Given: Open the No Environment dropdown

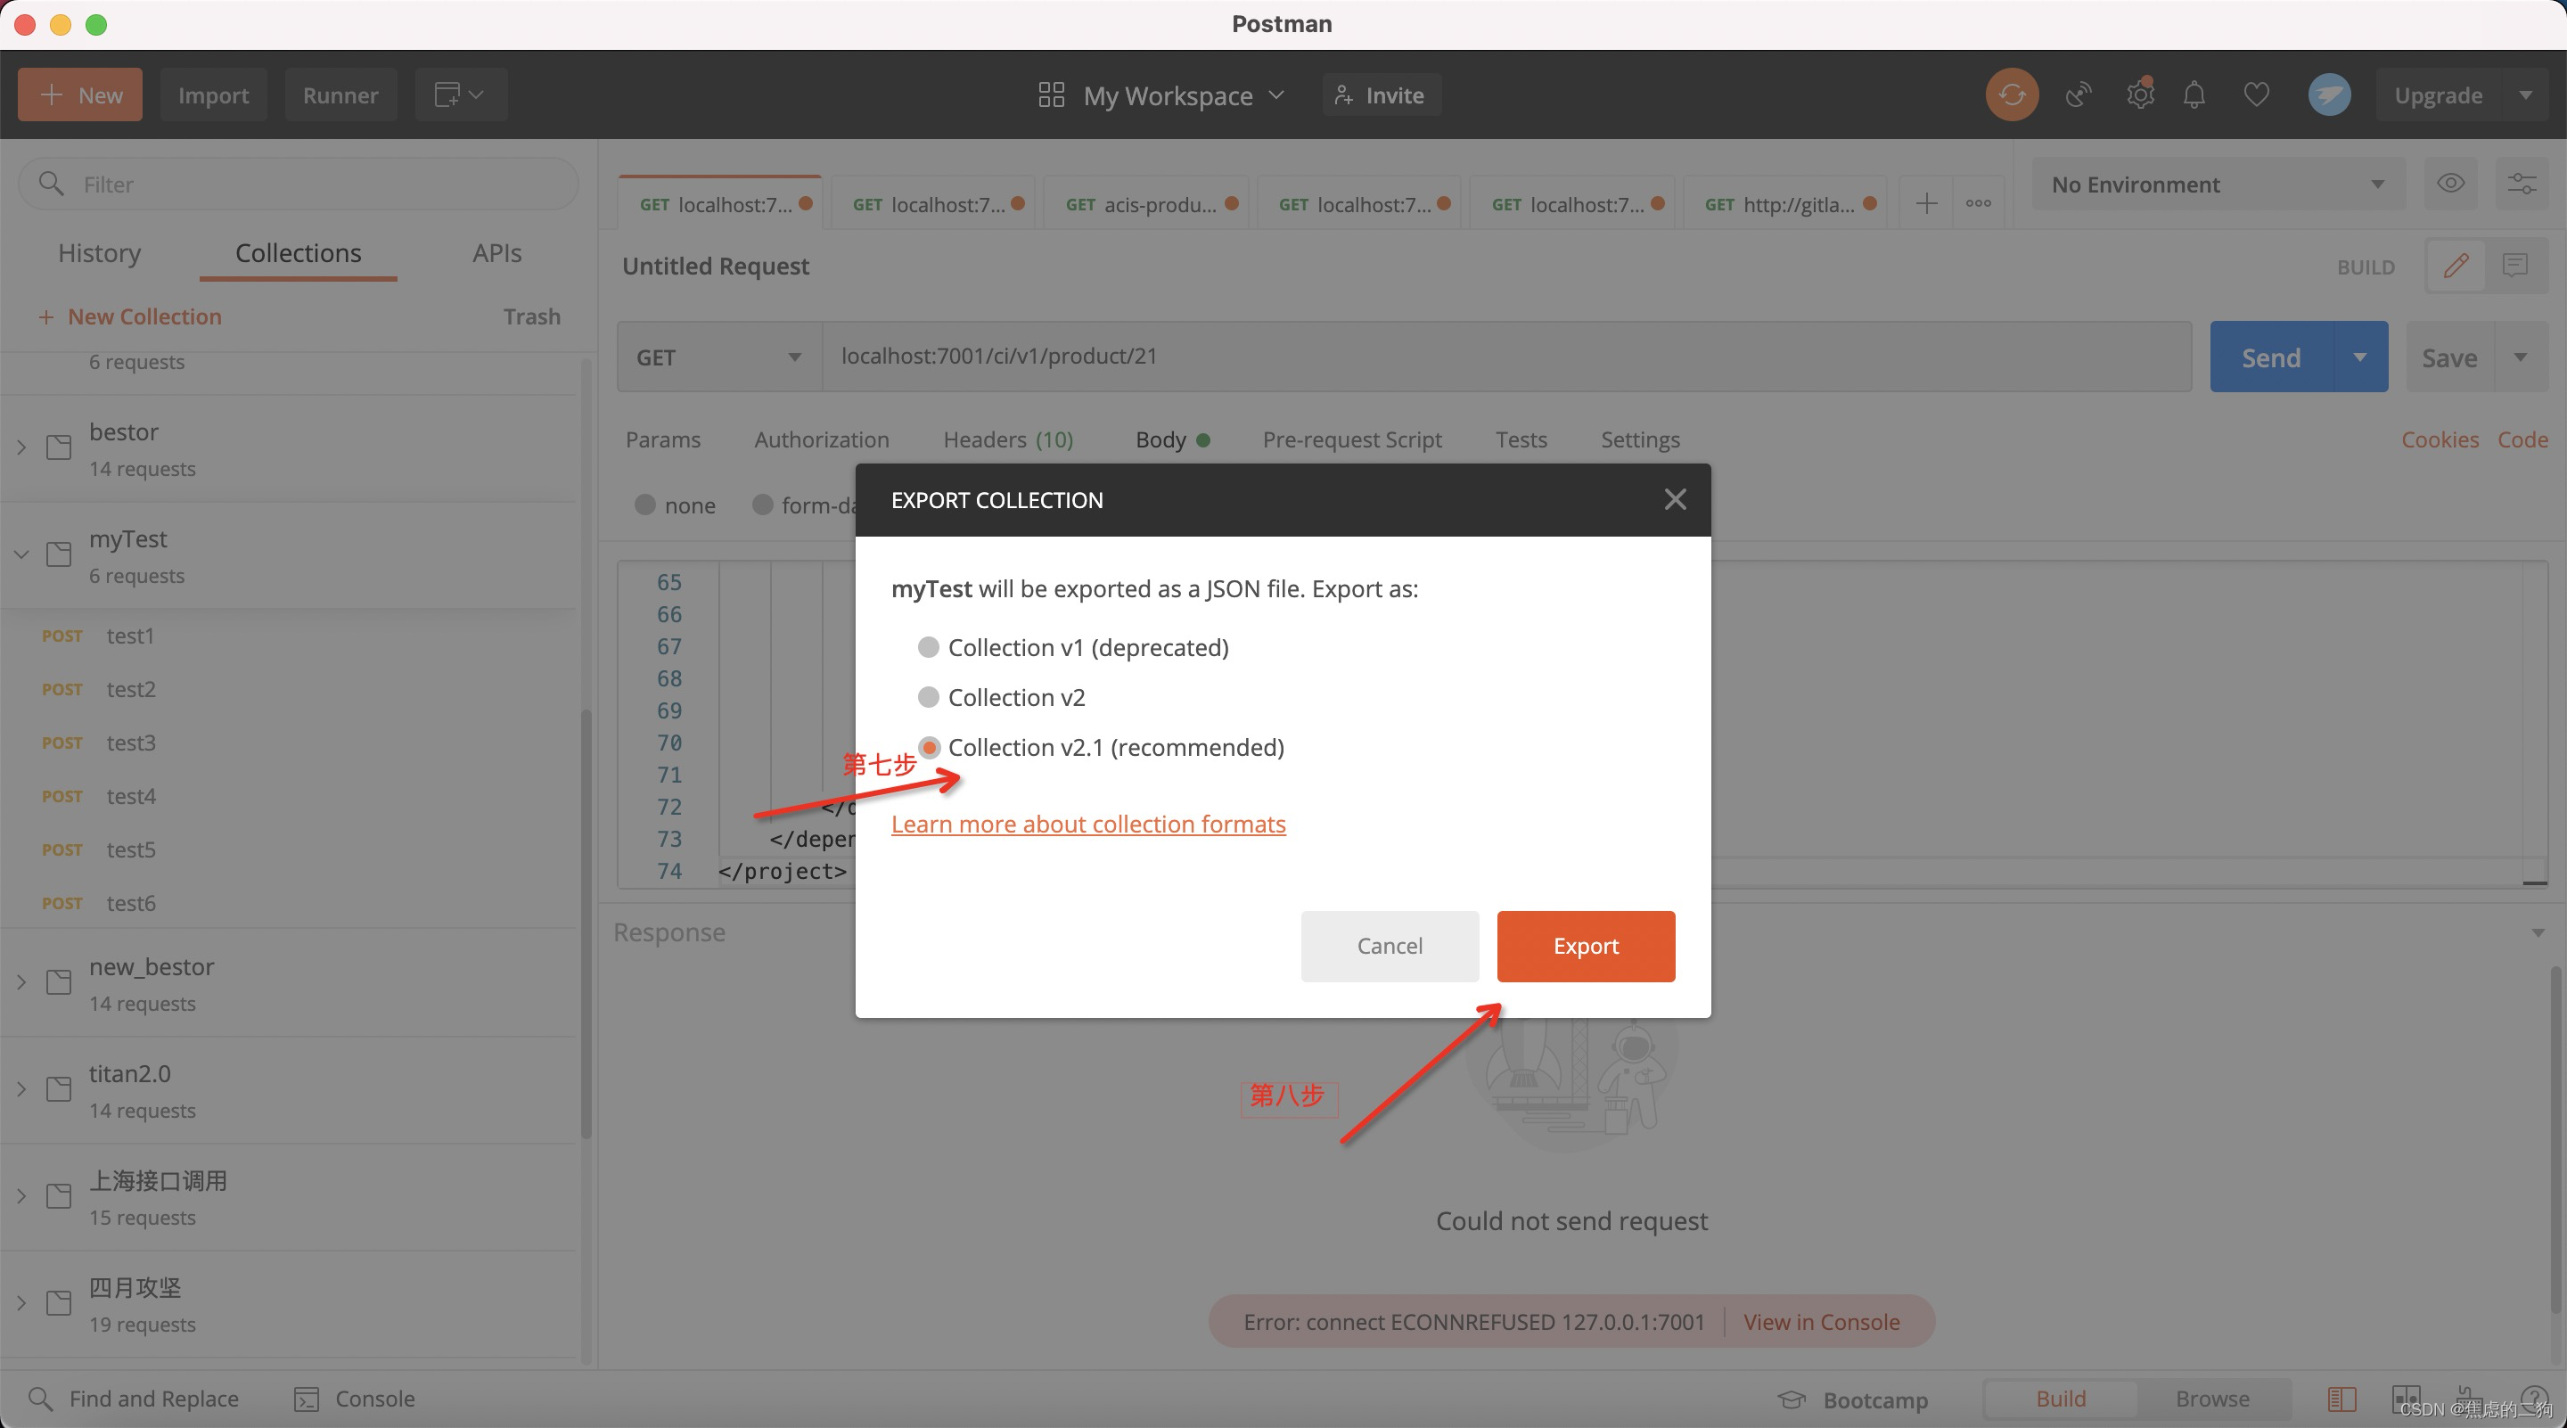Looking at the screenshot, I should [2216, 185].
